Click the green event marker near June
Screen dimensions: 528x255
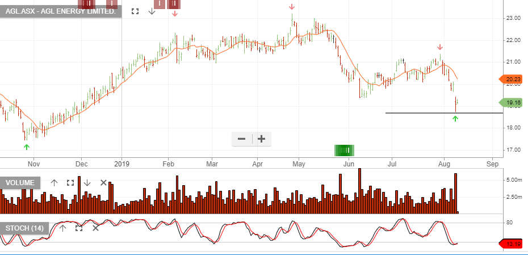(x=344, y=150)
